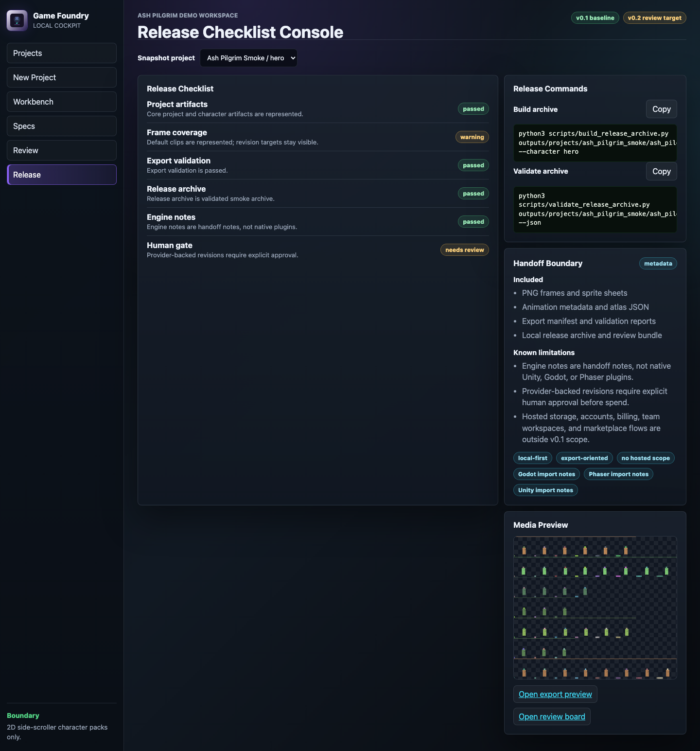Click passed badge for Project artifacts
Screen dimensions: 700x751
point(473,109)
